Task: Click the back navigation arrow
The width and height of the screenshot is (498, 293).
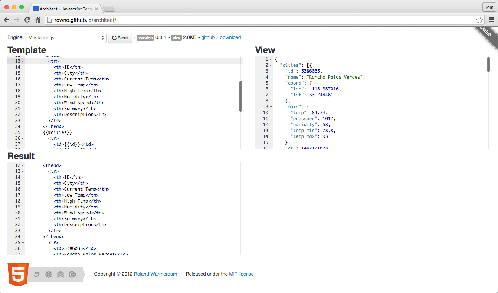Action: point(6,20)
